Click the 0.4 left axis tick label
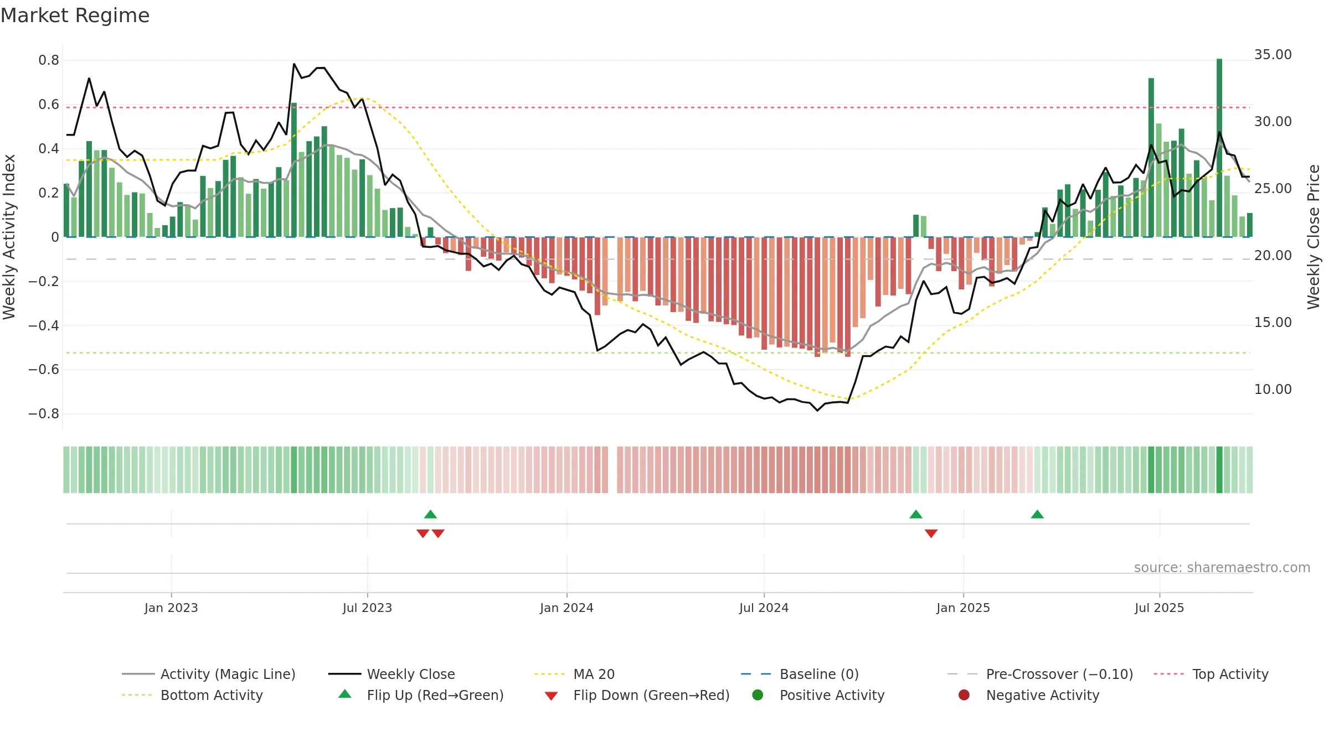Viewport: 1329px width, 747px height. (49, 149)
